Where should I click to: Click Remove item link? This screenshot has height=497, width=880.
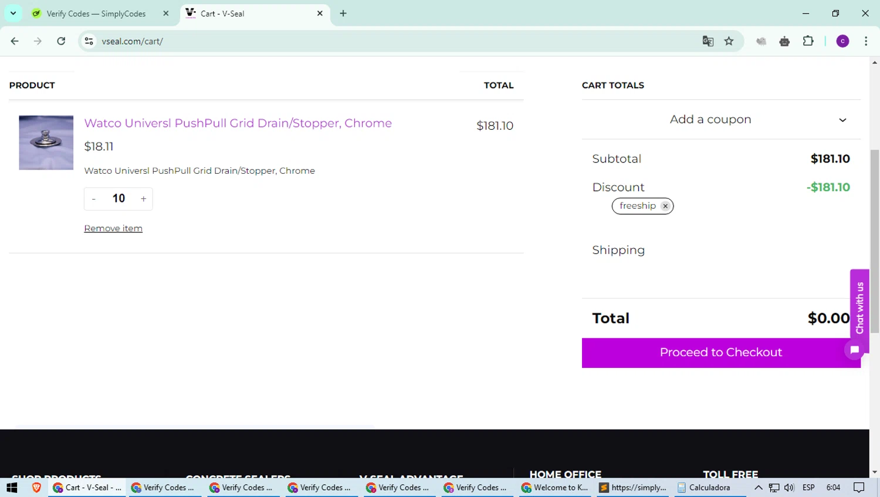[113, 228]
